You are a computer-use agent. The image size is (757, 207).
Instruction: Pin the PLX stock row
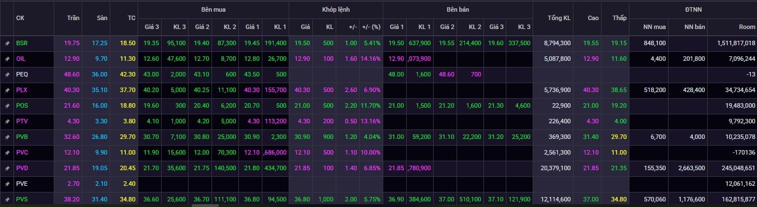tap(7, 90)
